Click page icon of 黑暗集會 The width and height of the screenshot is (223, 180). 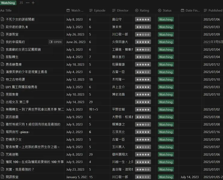[2, 94]
